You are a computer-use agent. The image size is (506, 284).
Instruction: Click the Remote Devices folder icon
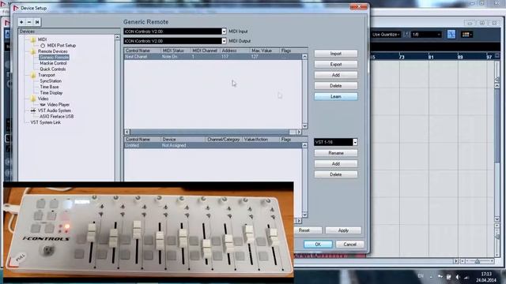[33, 51]
